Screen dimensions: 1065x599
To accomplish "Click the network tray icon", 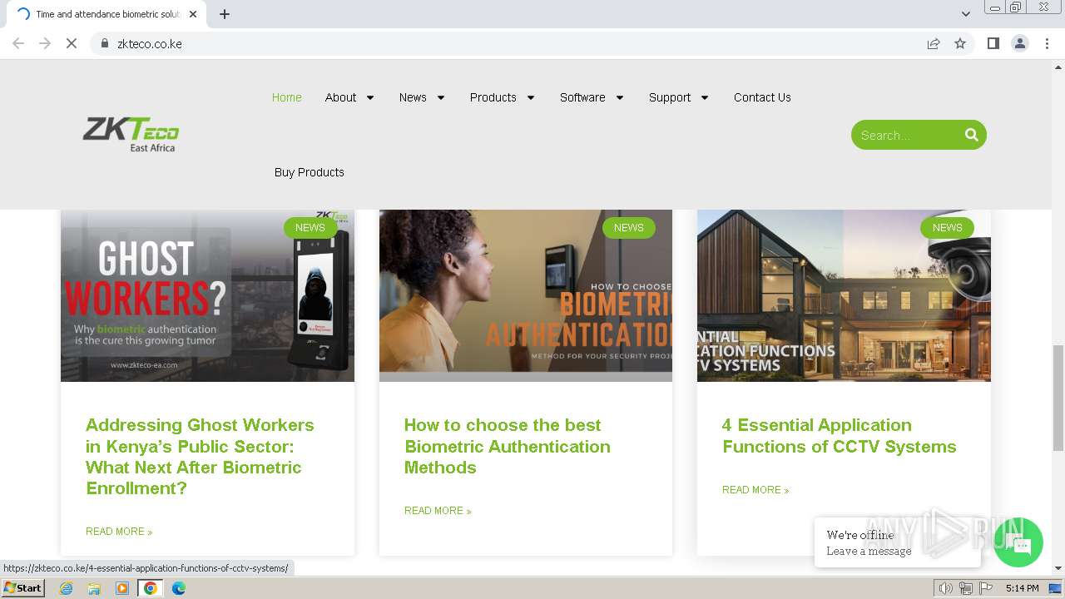I will click(x=966, y=588).
